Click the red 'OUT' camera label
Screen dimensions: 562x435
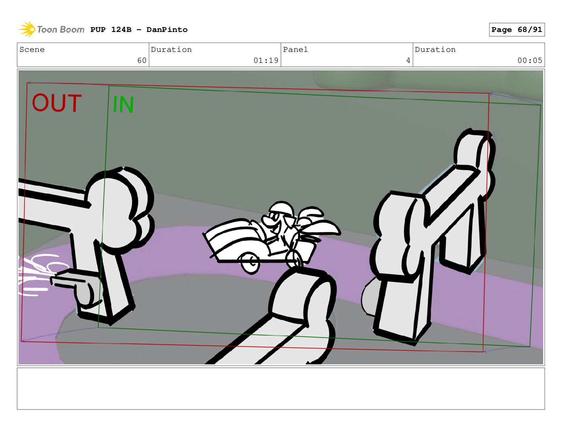57,103
